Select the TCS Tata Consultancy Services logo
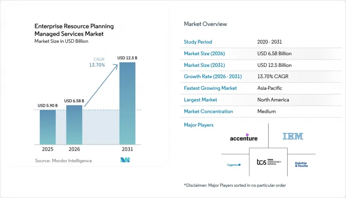This screenshot has height=198, width=346. tap(269, 162)
